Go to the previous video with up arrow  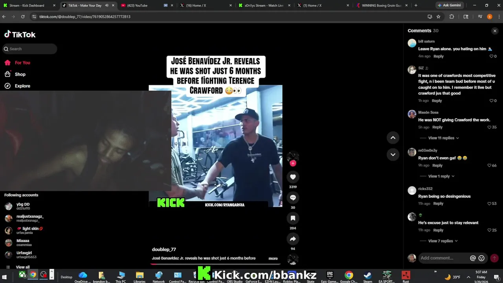pyautogui.click(x=393, y=138)
